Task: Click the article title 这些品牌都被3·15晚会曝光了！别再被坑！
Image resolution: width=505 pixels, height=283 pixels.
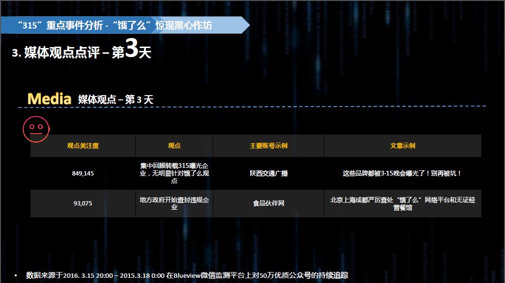Action: click(403, 174)
